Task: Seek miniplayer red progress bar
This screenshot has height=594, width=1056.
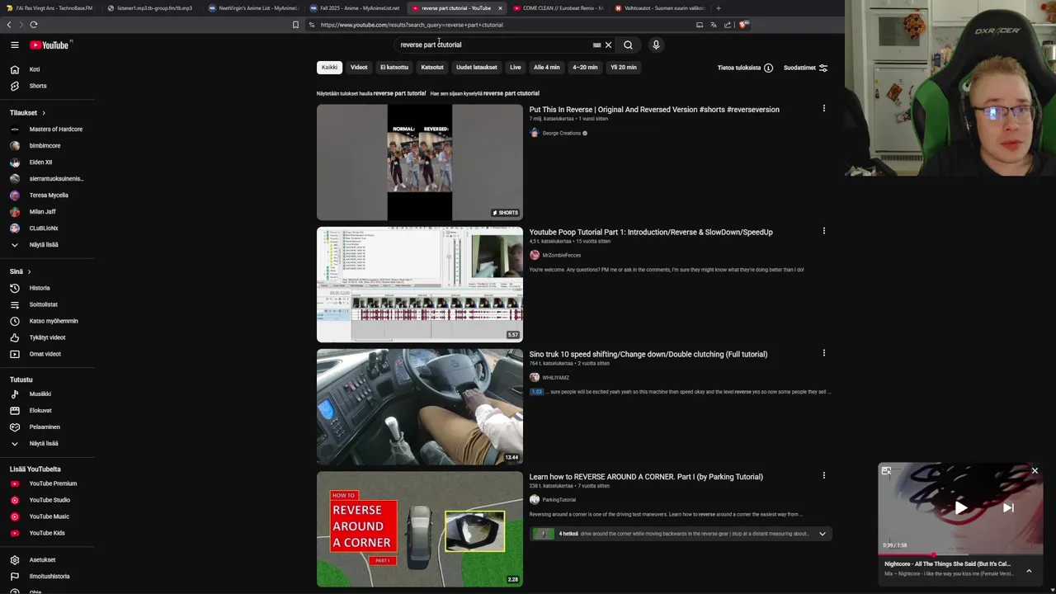Action: (959, 554)
